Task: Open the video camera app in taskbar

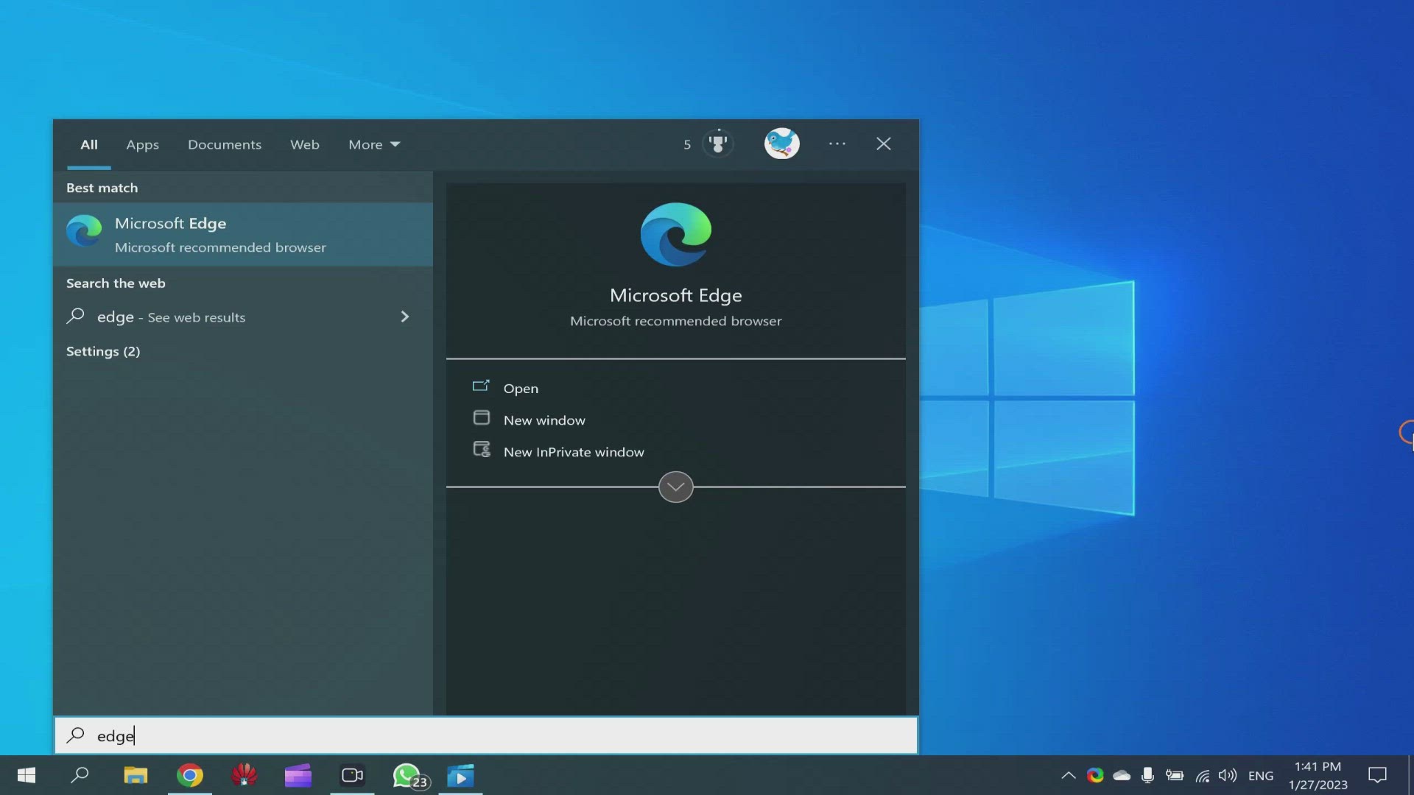Action: click(x=353, y=775)
